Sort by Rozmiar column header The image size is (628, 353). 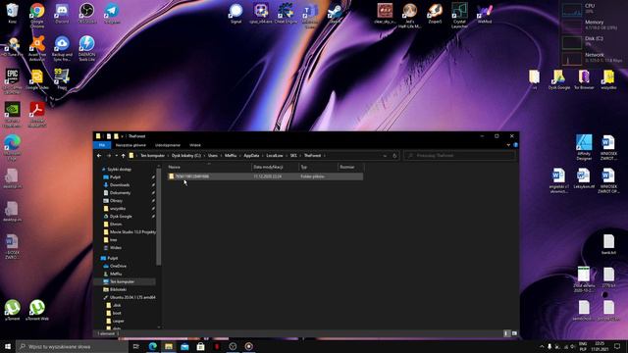[350, 167]
